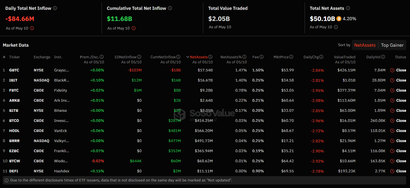The height and width of the screenshot is (188, 410).
Task: Sort by Top Gainer tab
Action: click(x=392, y=45)
